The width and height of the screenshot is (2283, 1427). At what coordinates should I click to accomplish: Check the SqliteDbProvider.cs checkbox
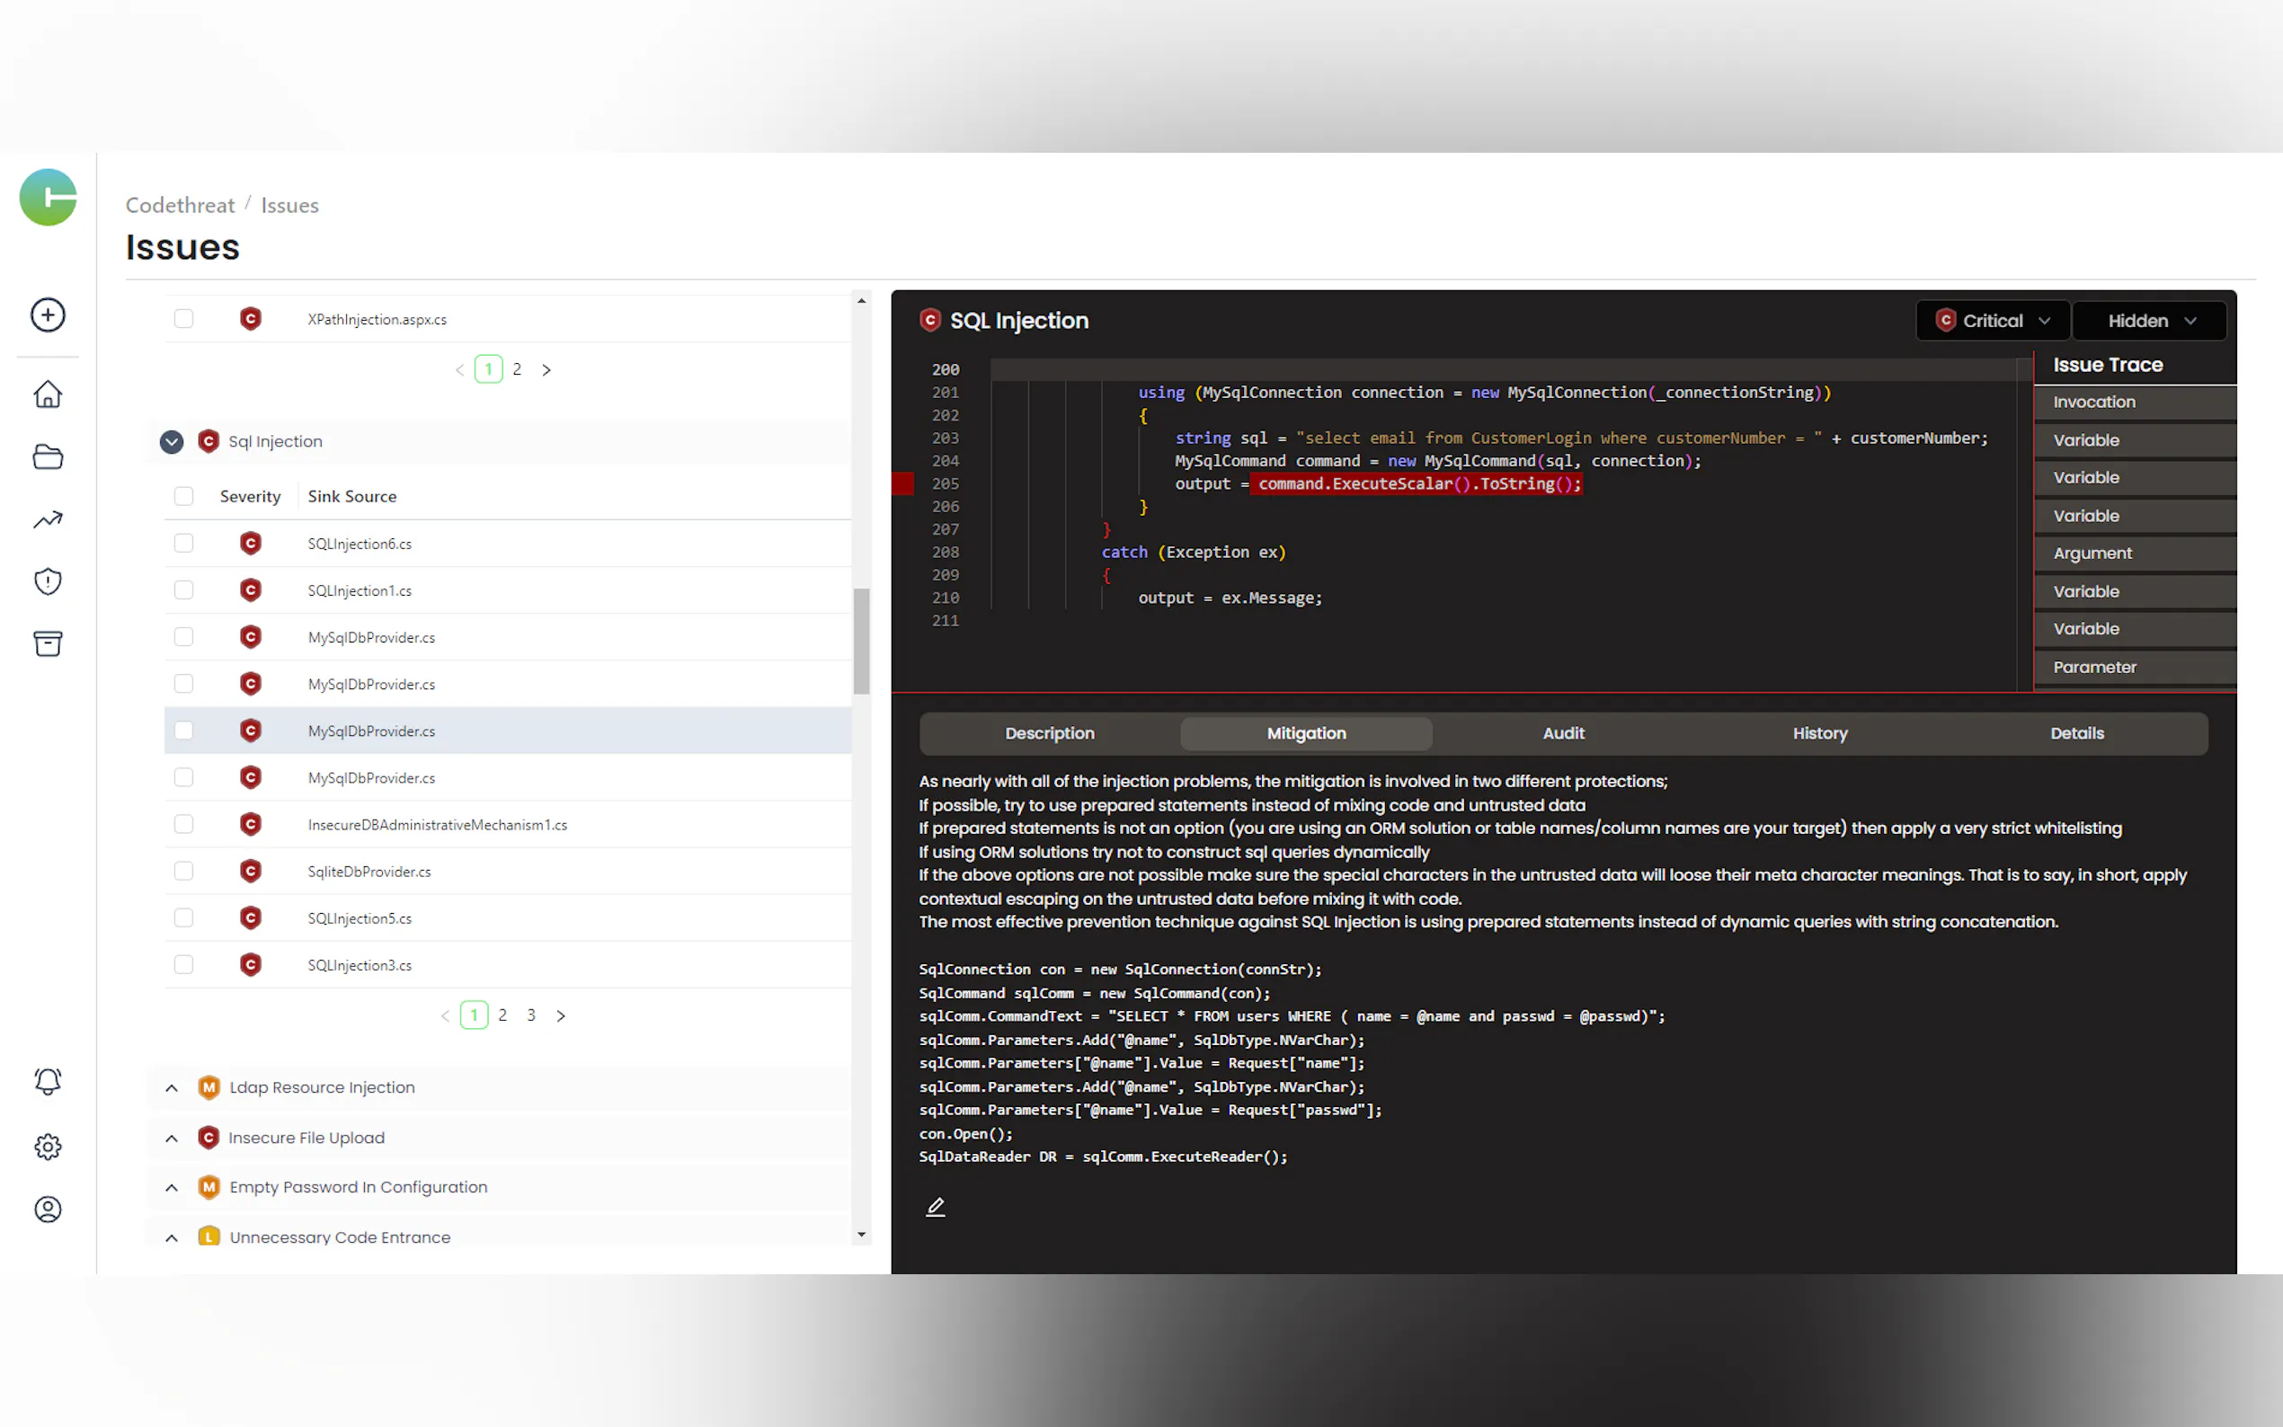click(x=184, y=871)
